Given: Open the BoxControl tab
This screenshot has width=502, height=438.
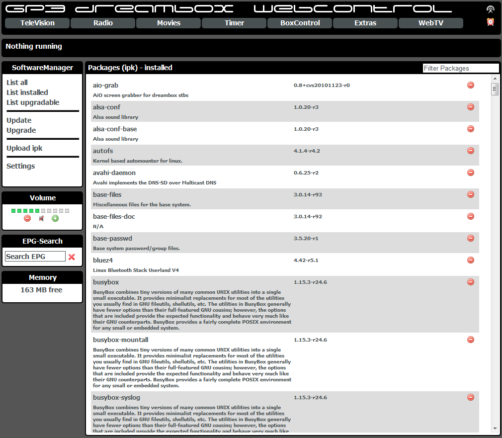Looking at the screenshot, I should tap(300, 23).
